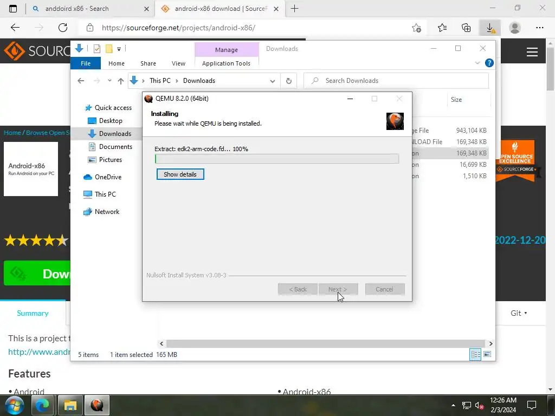Click muted volume tray icon

click(479, 405)
